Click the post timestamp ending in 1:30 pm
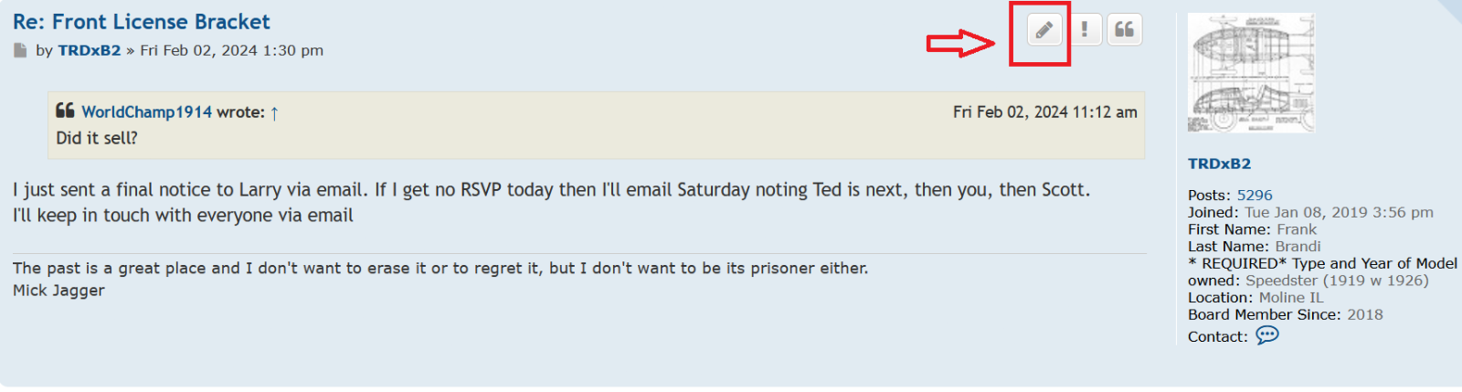 pyautogui.click(x=231, y=50)
